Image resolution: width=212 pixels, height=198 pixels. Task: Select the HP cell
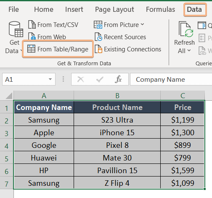44,170
